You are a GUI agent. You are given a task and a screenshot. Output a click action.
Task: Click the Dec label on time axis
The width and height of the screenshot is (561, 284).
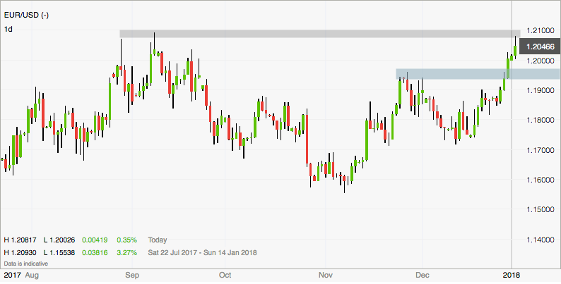coord(423,275)
